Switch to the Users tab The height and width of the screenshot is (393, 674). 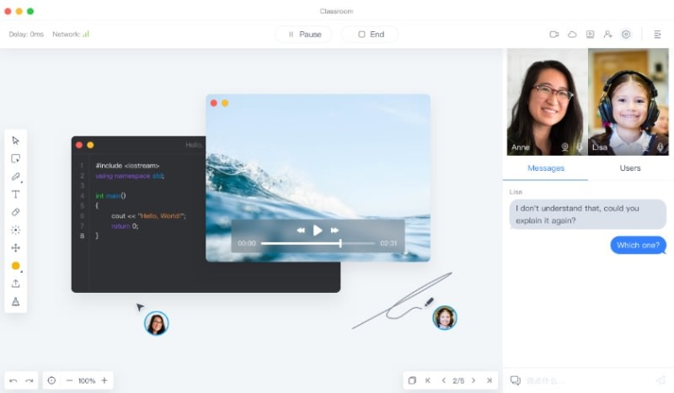(x=630, y=168)
